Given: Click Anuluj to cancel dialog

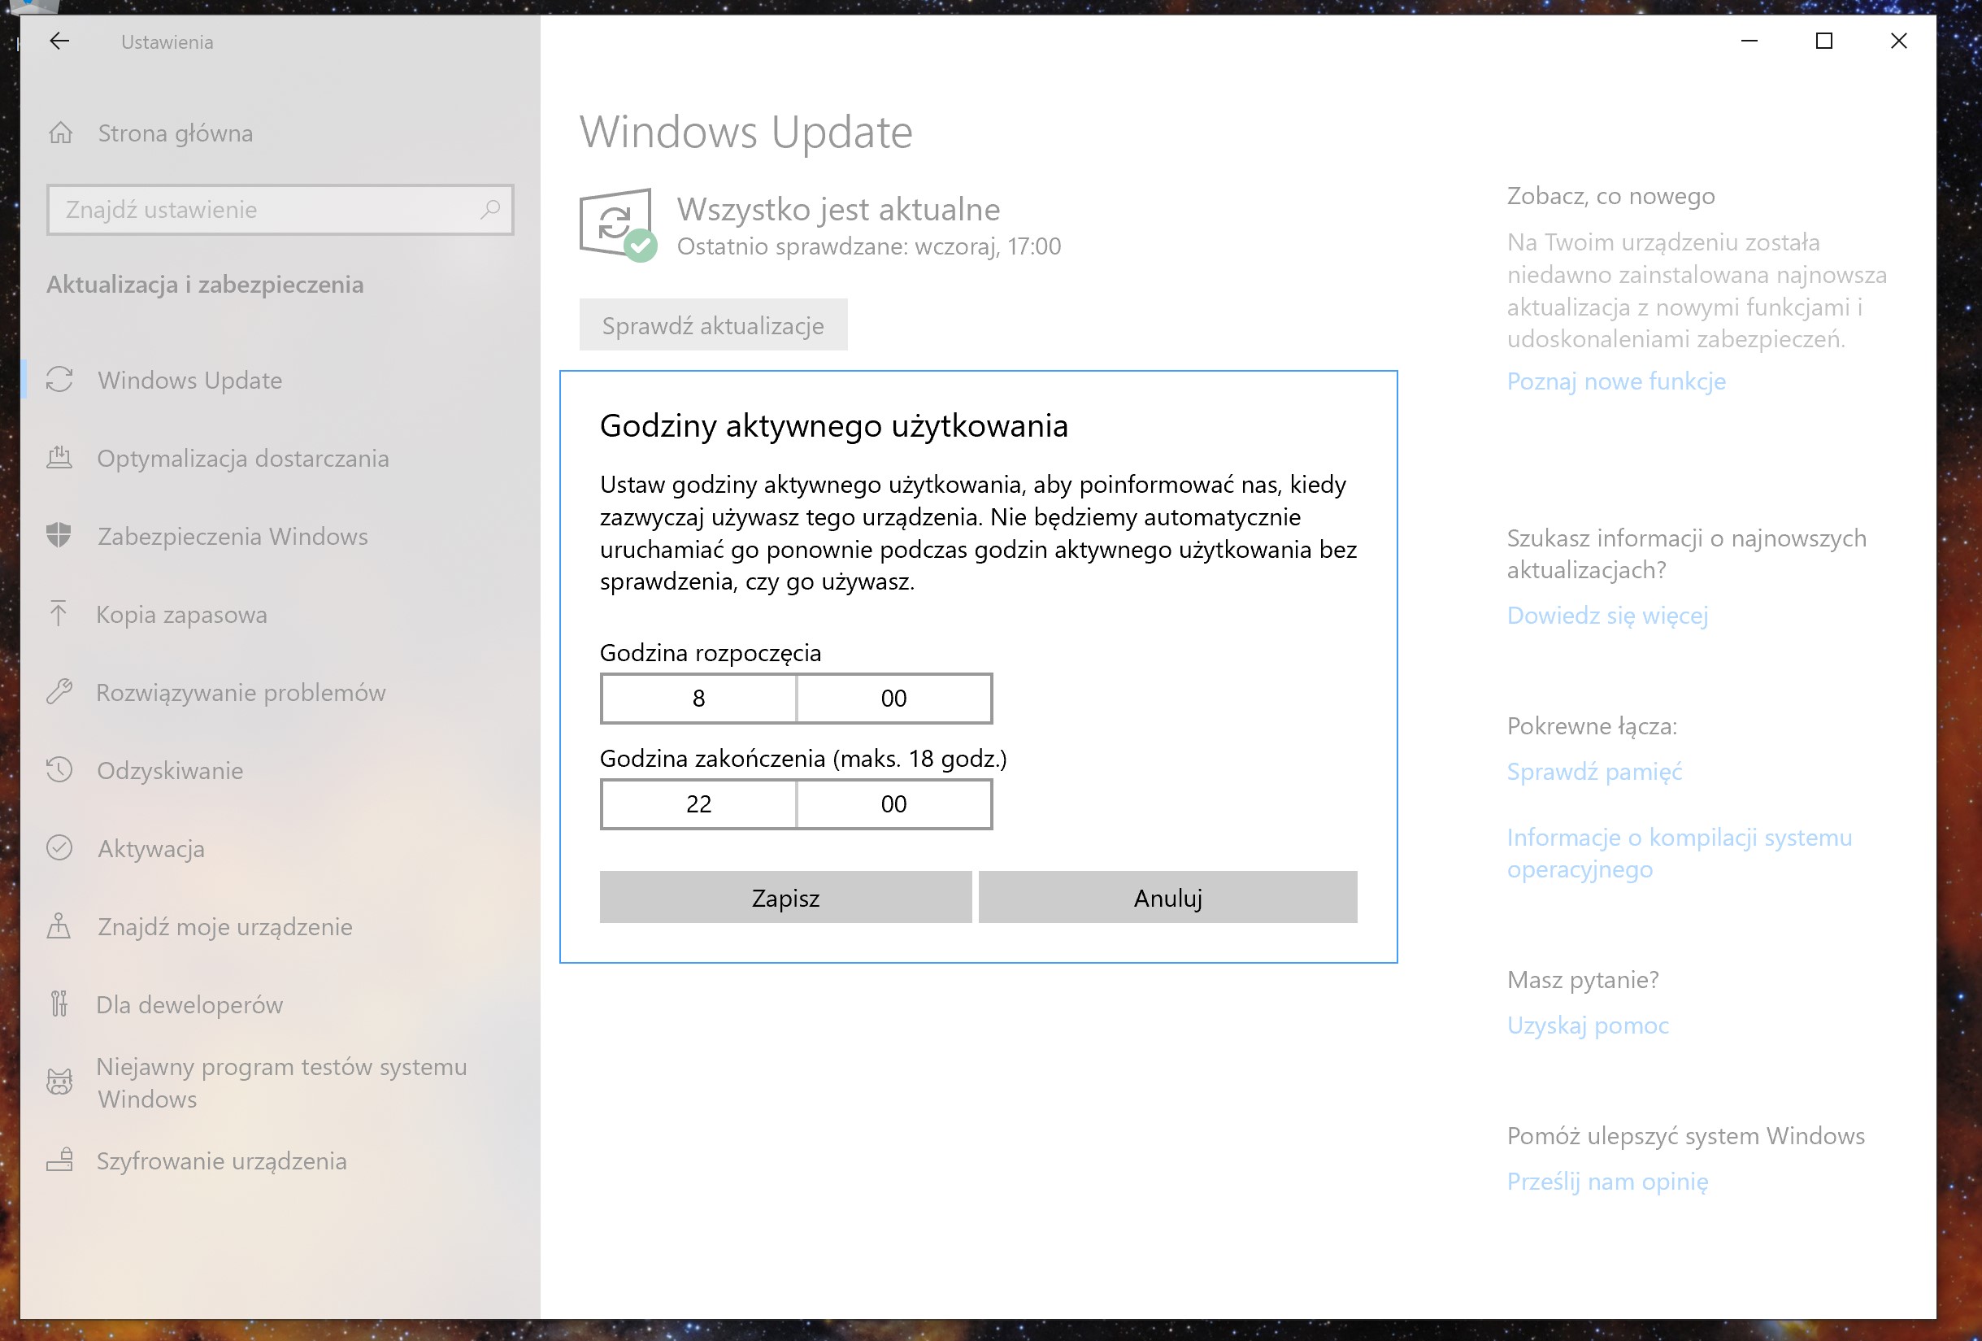Looking at the screenshot, I should [x=1167, y=898].
